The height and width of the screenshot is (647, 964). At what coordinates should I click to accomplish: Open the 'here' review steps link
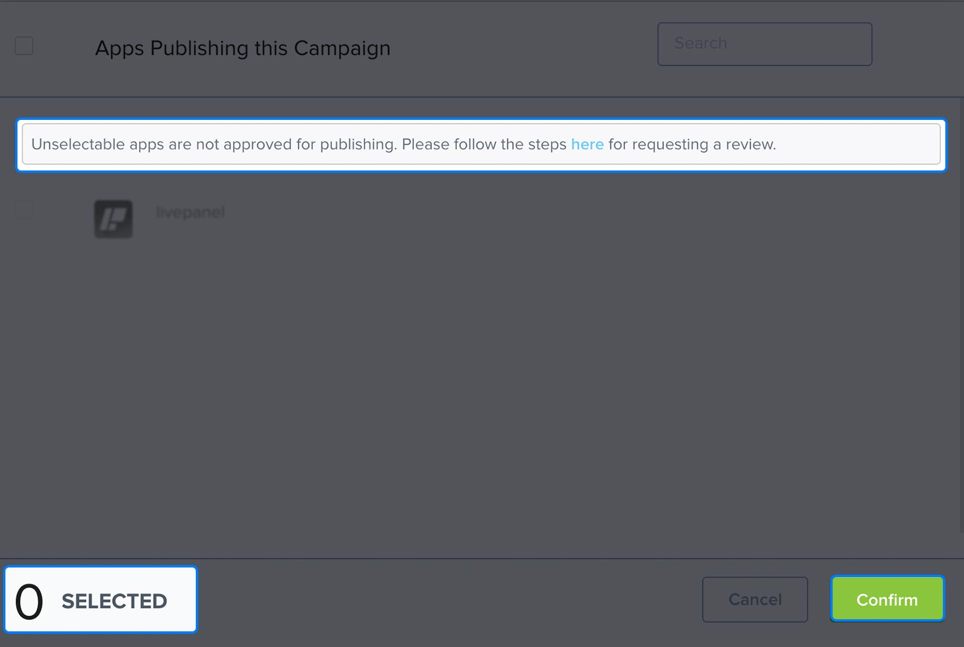(x=587, y=145)
